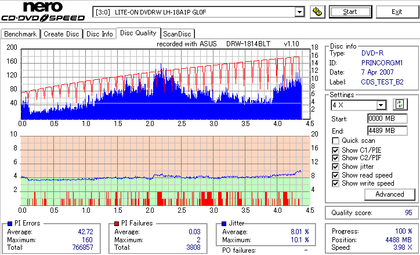Uncheck Show C1/PIE option
The width and height of the screenshot is (420, 255).
pos(335,150)
